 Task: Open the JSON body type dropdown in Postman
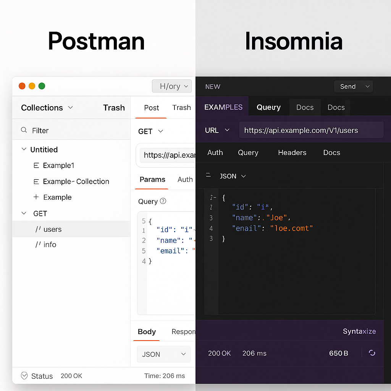tap(163, 354)
